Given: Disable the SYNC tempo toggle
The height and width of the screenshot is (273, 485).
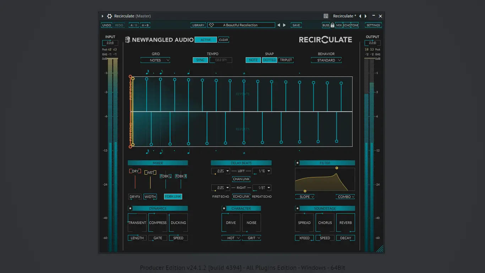Looking at the screenshot, I should [x=200, y=60].
